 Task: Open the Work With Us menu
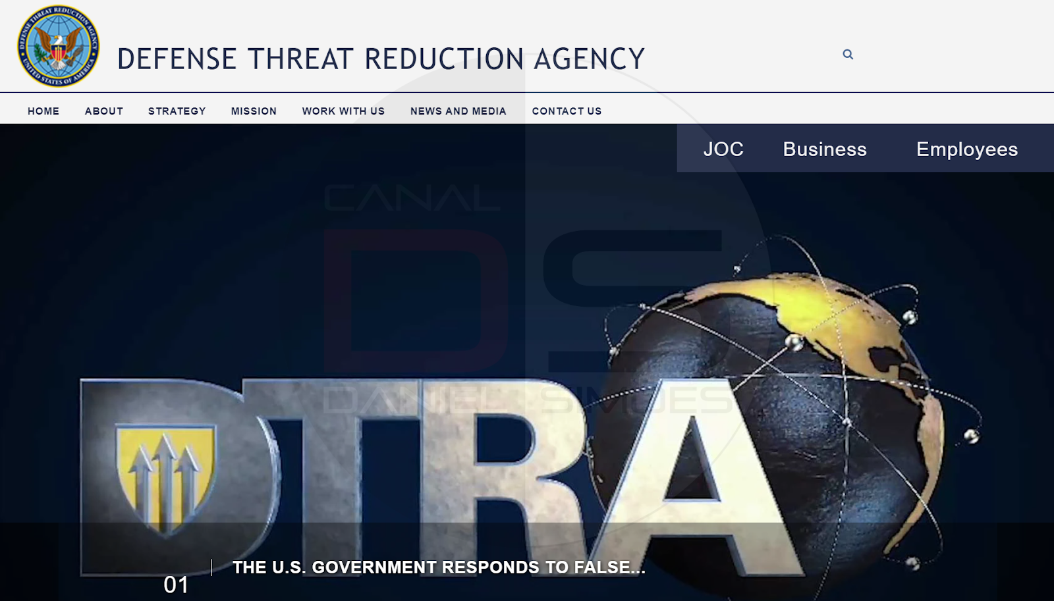coord(343,111)
